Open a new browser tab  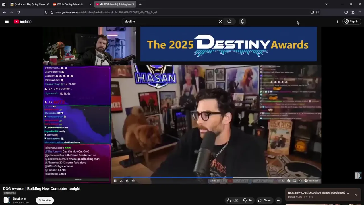(x=140, y=4)
